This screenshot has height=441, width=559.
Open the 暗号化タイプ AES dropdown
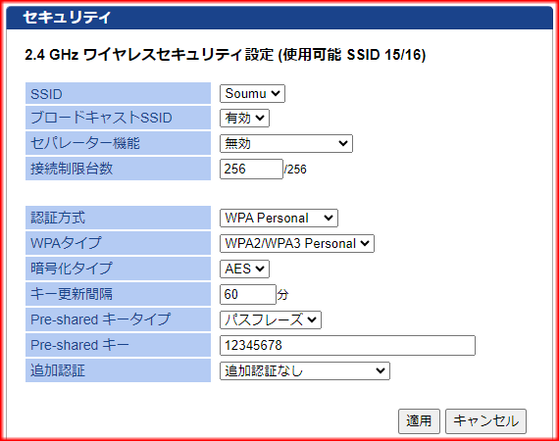point(244,269)
